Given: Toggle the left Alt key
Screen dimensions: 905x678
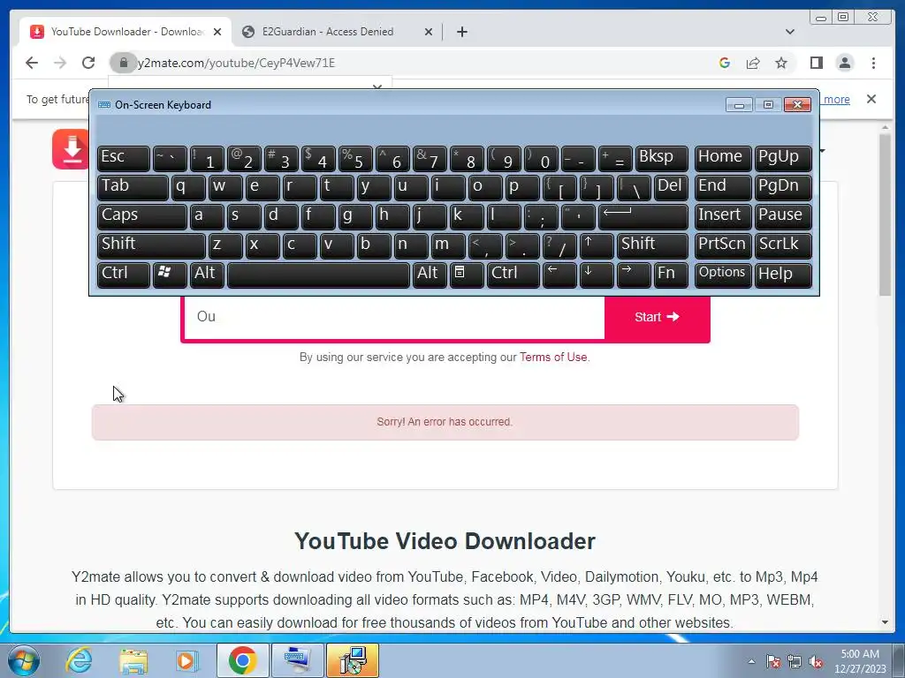Looking at the screenshot, I should coord(207,275).
